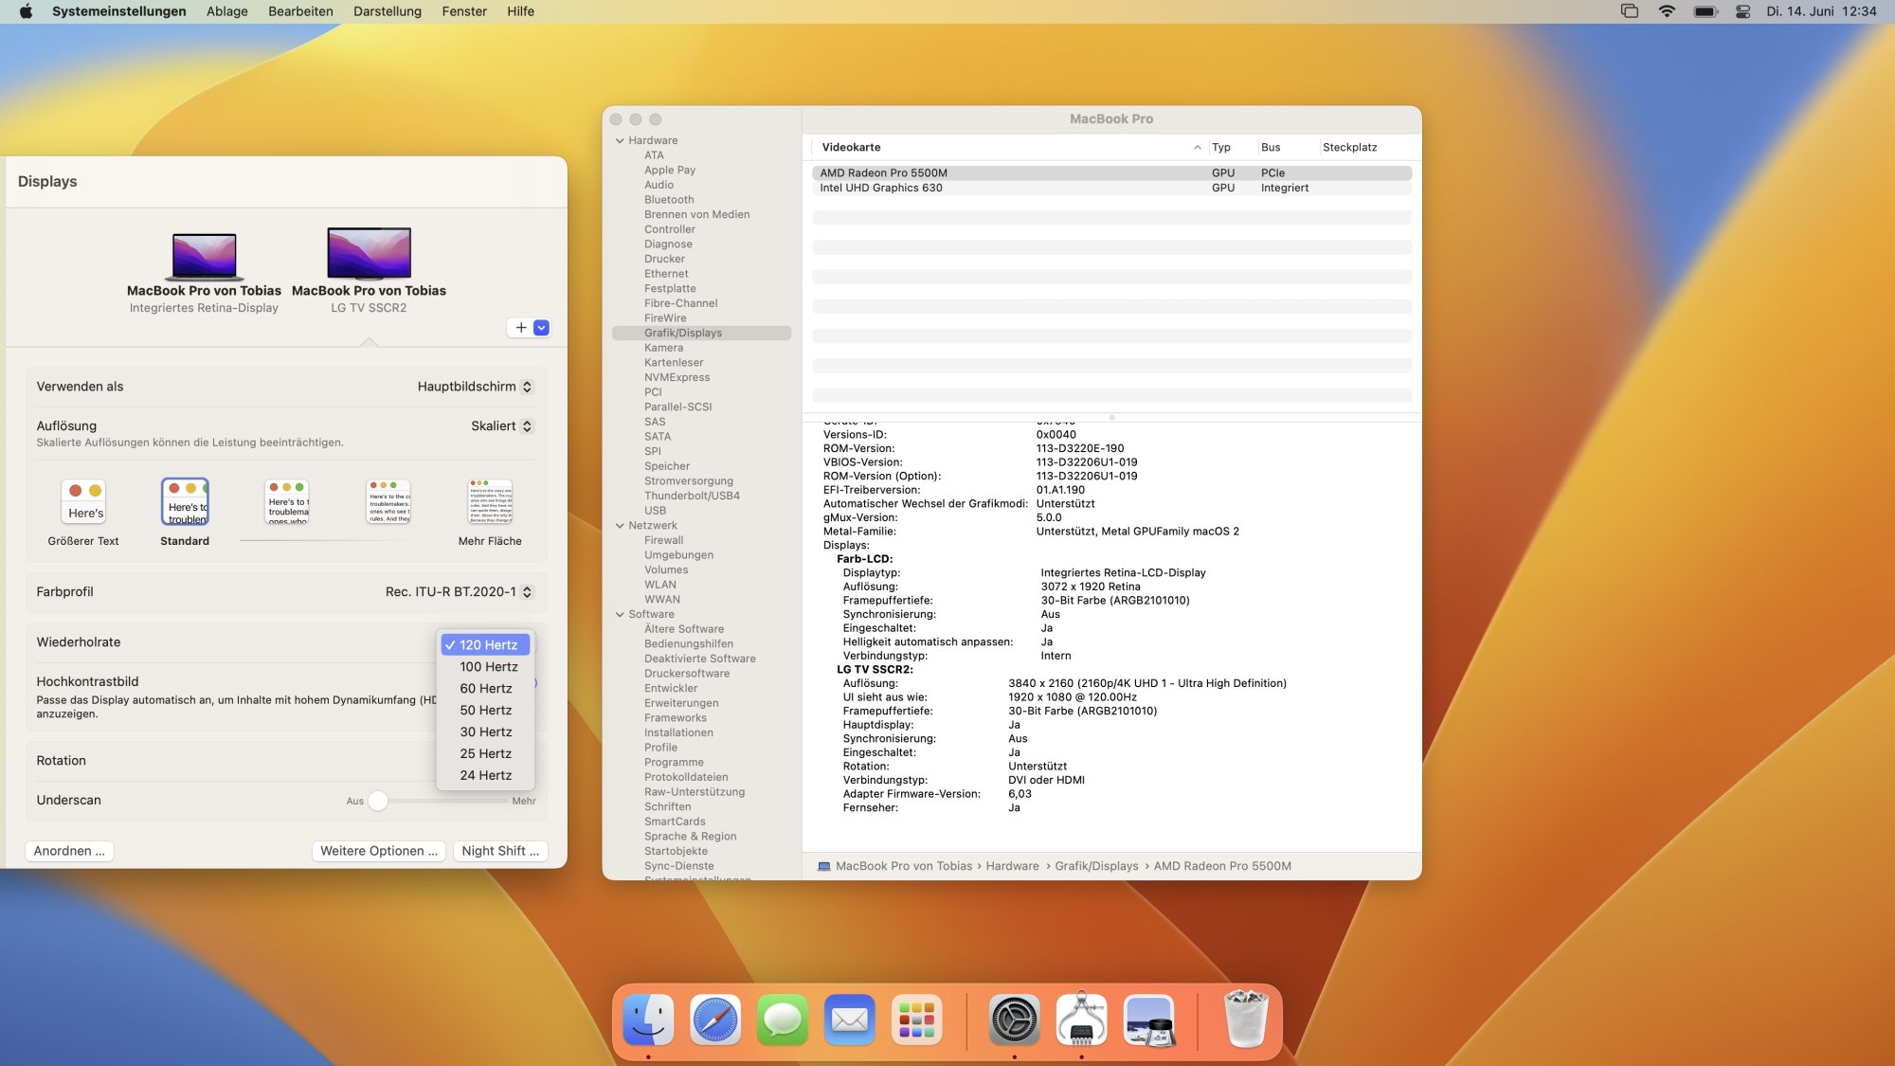Open the 'Verwenden als' Hauptbildschirm popup
The image size is (1895, 1066).
pyautogui.click(x=476, y=387)
